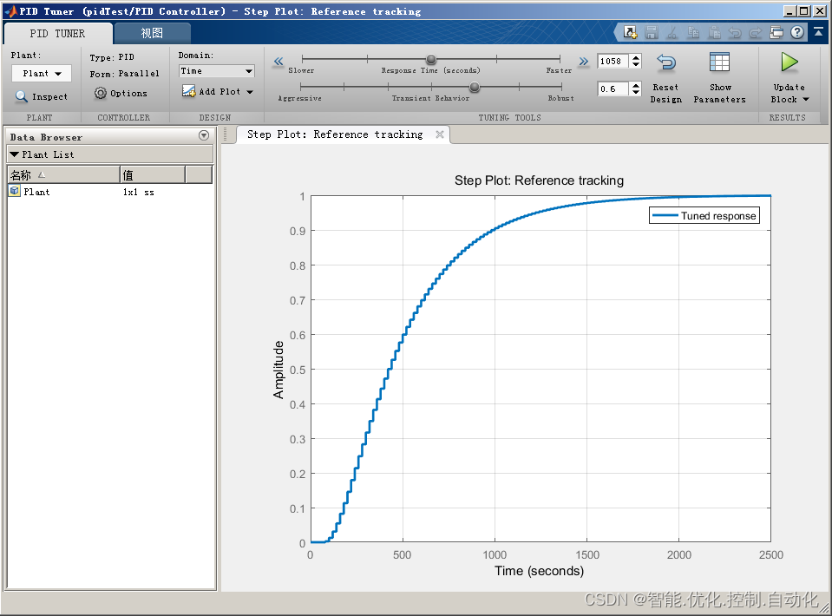Image resolution: width=832 pixels, height=616 pixels.
Task: Increase transient behavior value with up arrow
Action: click(x=636, y=85)
